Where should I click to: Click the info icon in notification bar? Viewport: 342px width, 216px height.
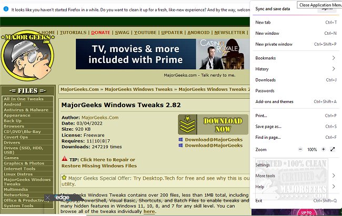pos(6,9)
